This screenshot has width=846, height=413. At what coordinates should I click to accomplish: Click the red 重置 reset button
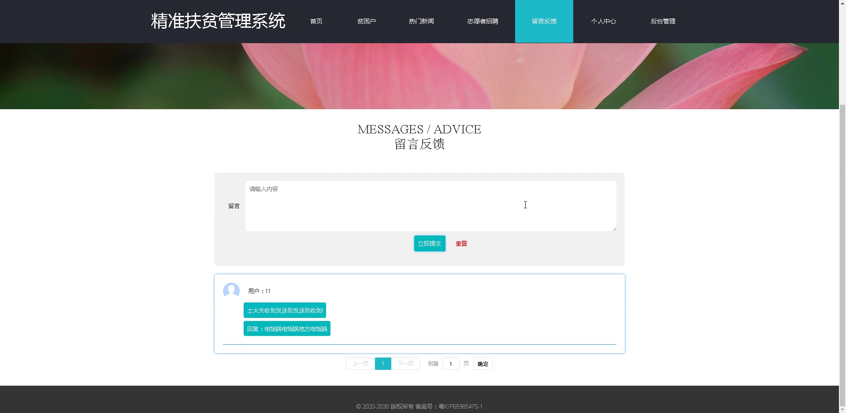pyautogui.click(x=461, y=243)
